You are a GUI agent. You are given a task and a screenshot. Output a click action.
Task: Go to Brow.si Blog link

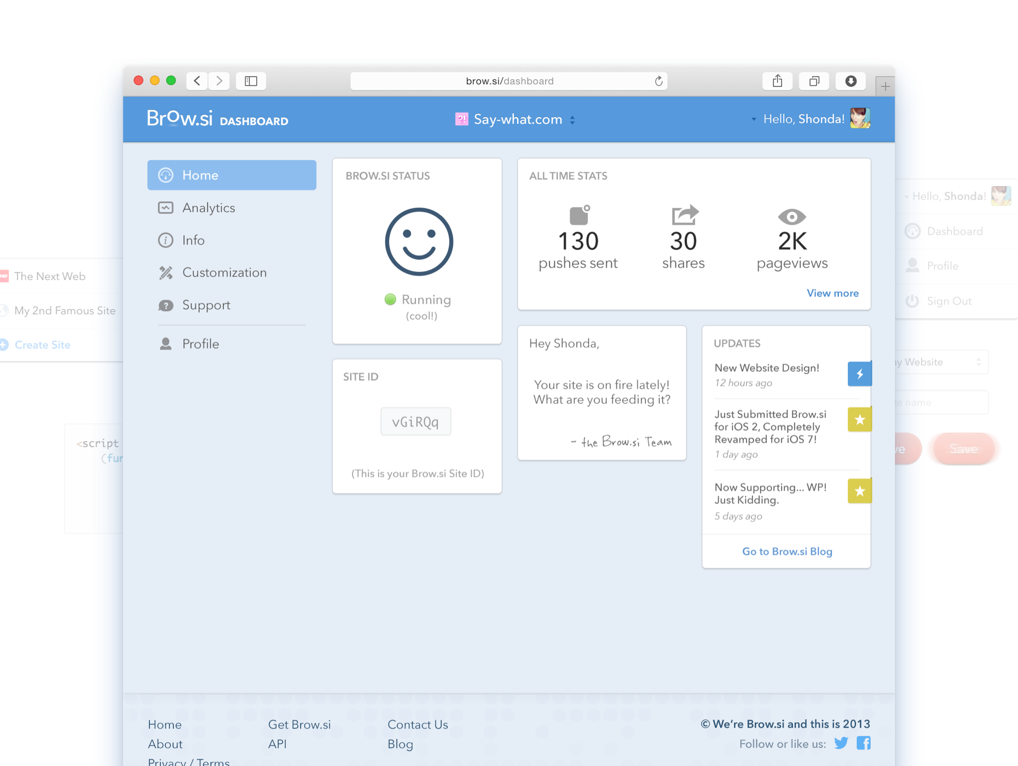point(787,552)
